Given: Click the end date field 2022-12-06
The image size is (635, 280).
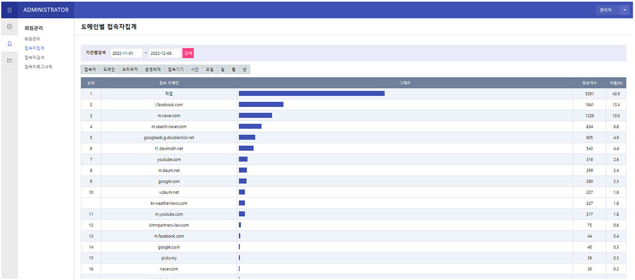Looking at the screenshot, I should click(x=164, y=53).
